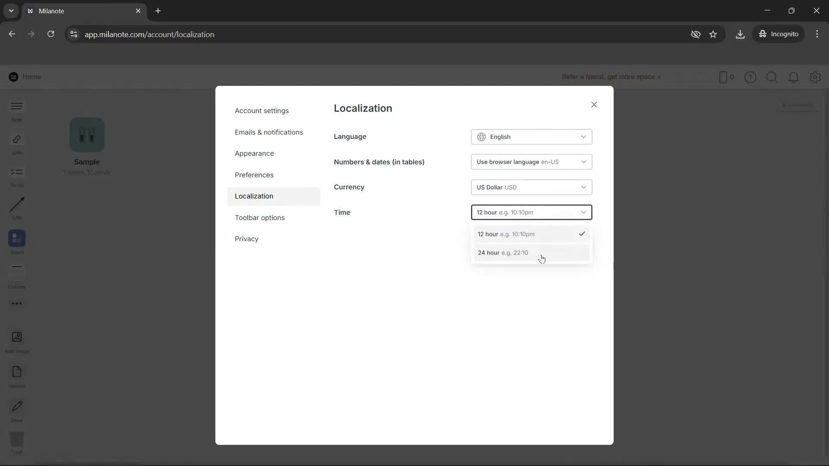Open the Language dropdown showing English
The height and width of the screenshot is (466, 829).
[x=531, y=137]
